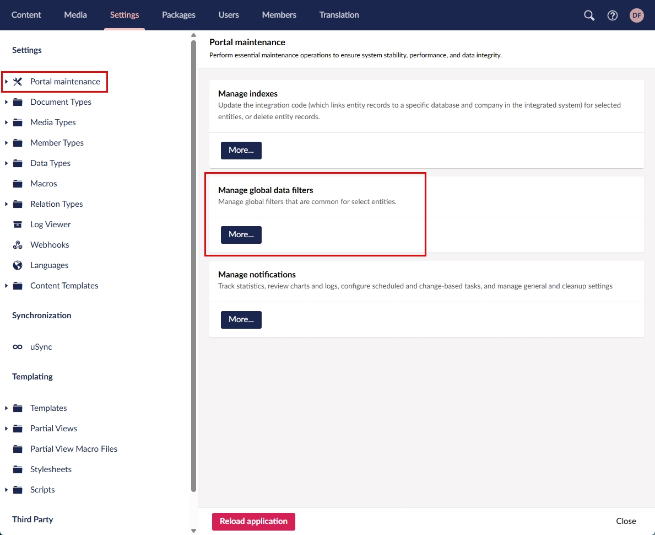Click the uSync infinity icon
Screen dimensions: 655x535
pyautogui.click(x=18, y=347)
